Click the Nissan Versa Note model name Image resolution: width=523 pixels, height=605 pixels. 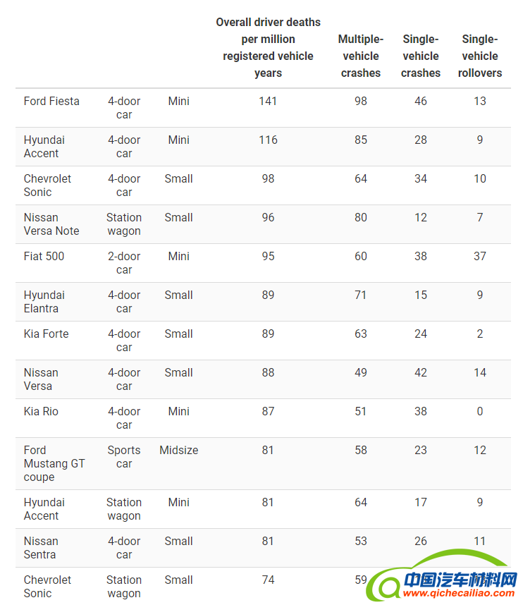(x=51, y=224)
